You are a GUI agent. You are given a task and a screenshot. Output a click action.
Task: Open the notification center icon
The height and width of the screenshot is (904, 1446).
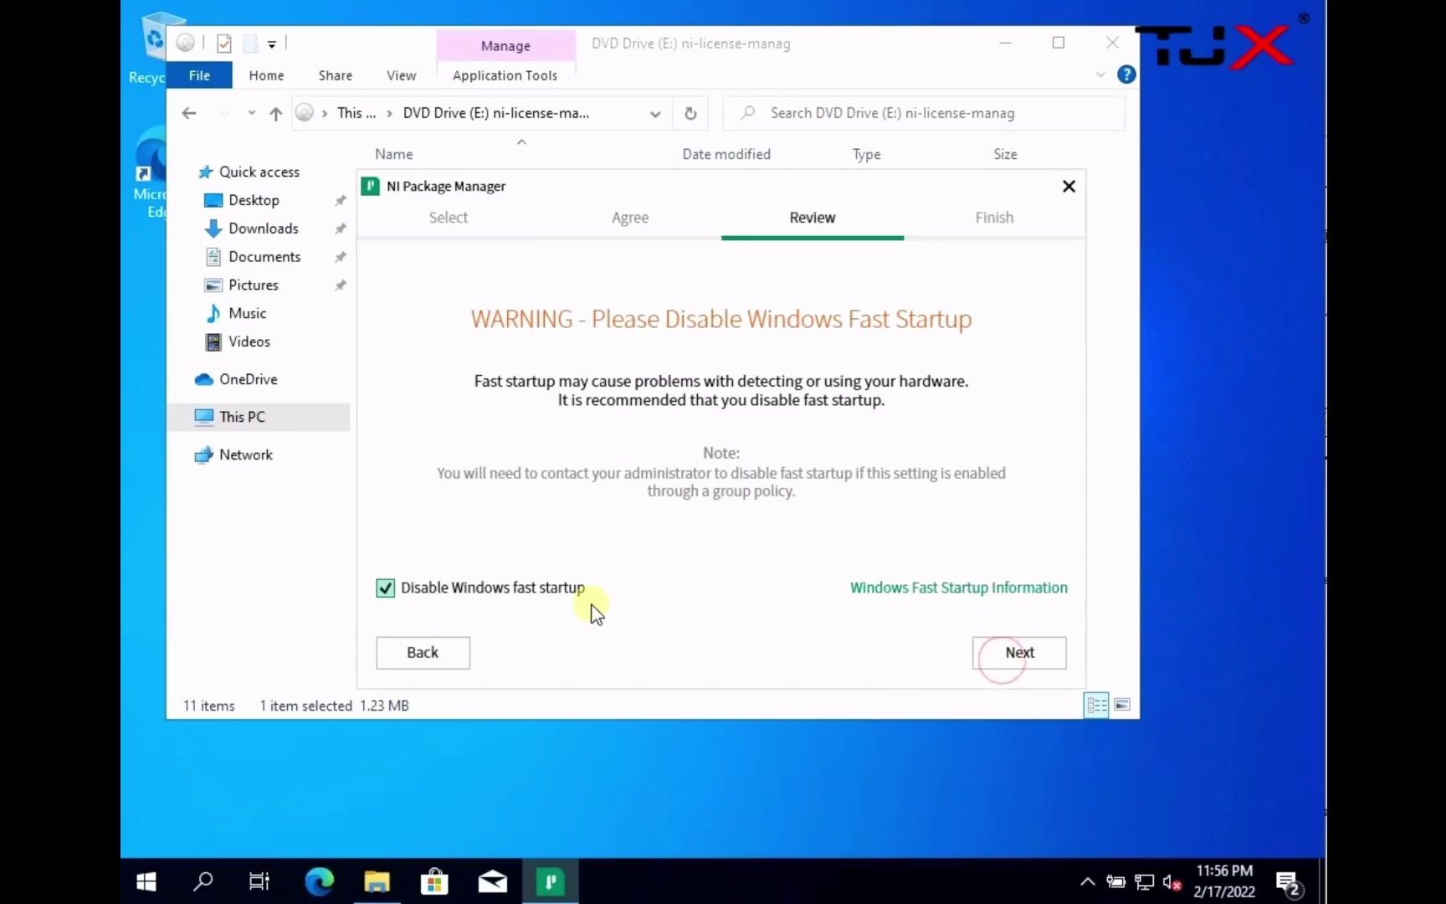pyautogui.click(x=1288, y=882)
